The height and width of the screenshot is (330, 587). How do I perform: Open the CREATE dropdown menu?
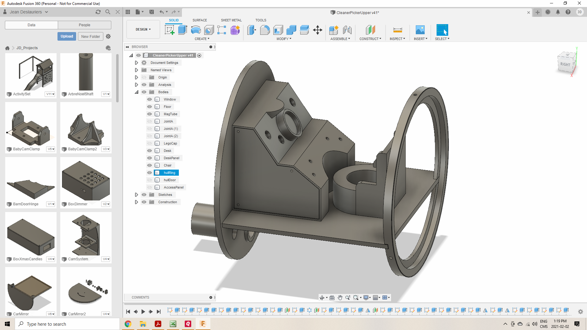[x=202, y=39]
